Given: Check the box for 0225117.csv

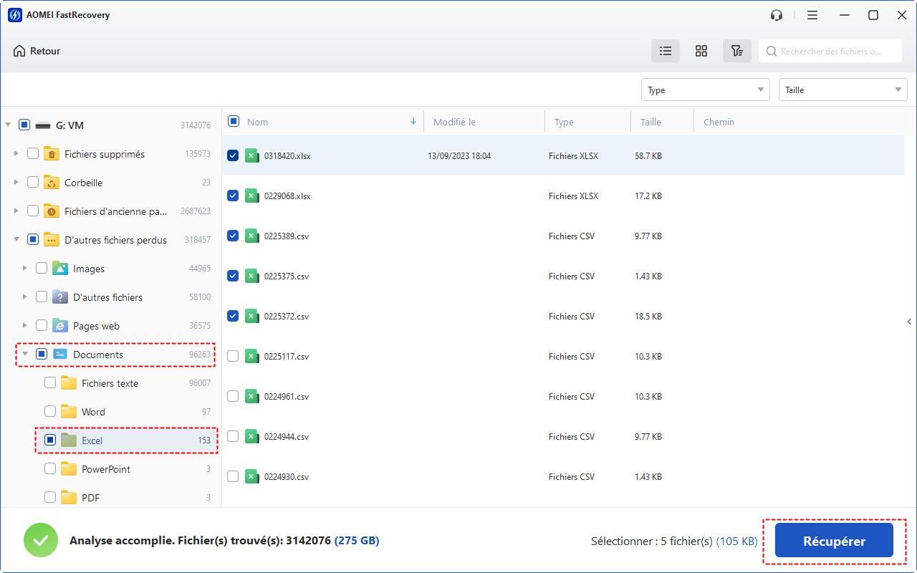Looking at the screenshot, I should point(233,356).
